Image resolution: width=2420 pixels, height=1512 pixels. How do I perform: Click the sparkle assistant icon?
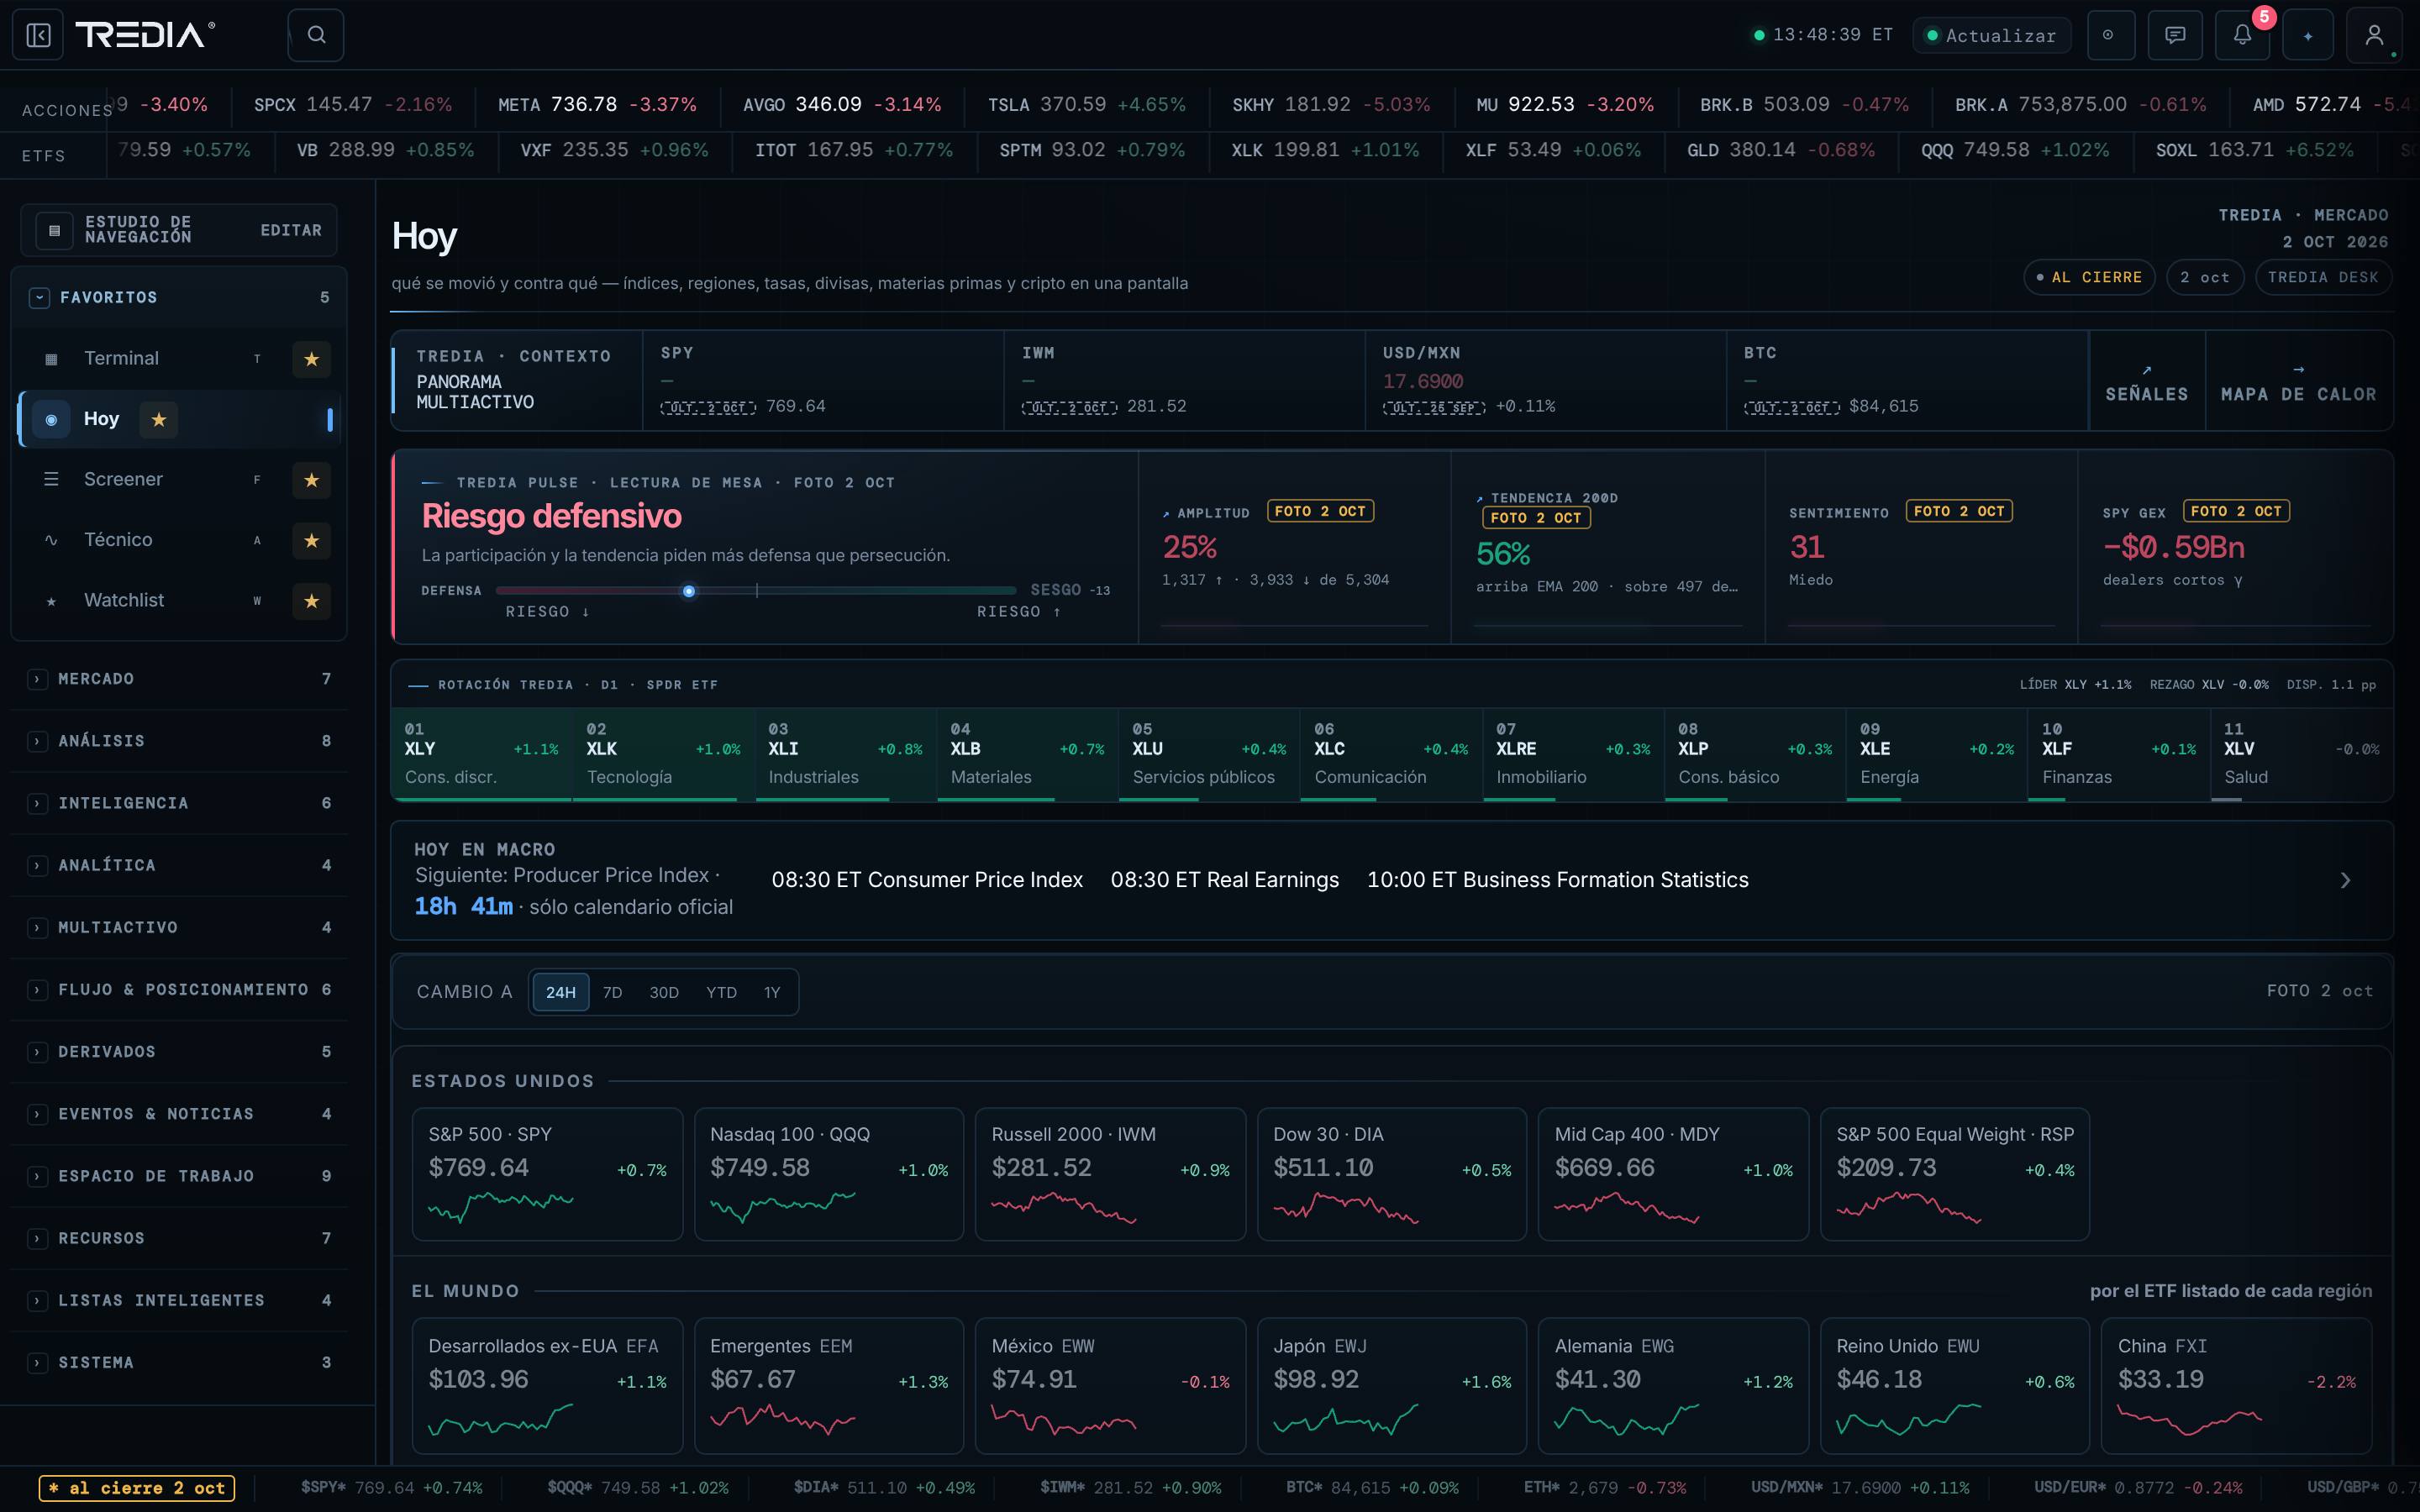(2308, 35)
